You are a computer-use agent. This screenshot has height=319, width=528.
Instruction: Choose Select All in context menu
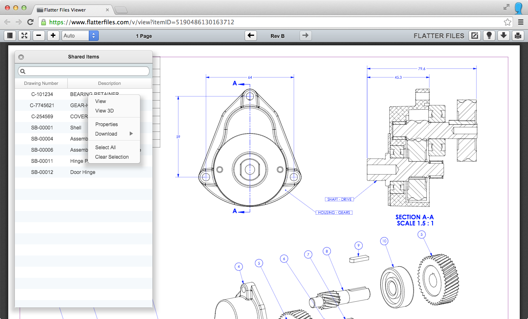coord(114,147)
